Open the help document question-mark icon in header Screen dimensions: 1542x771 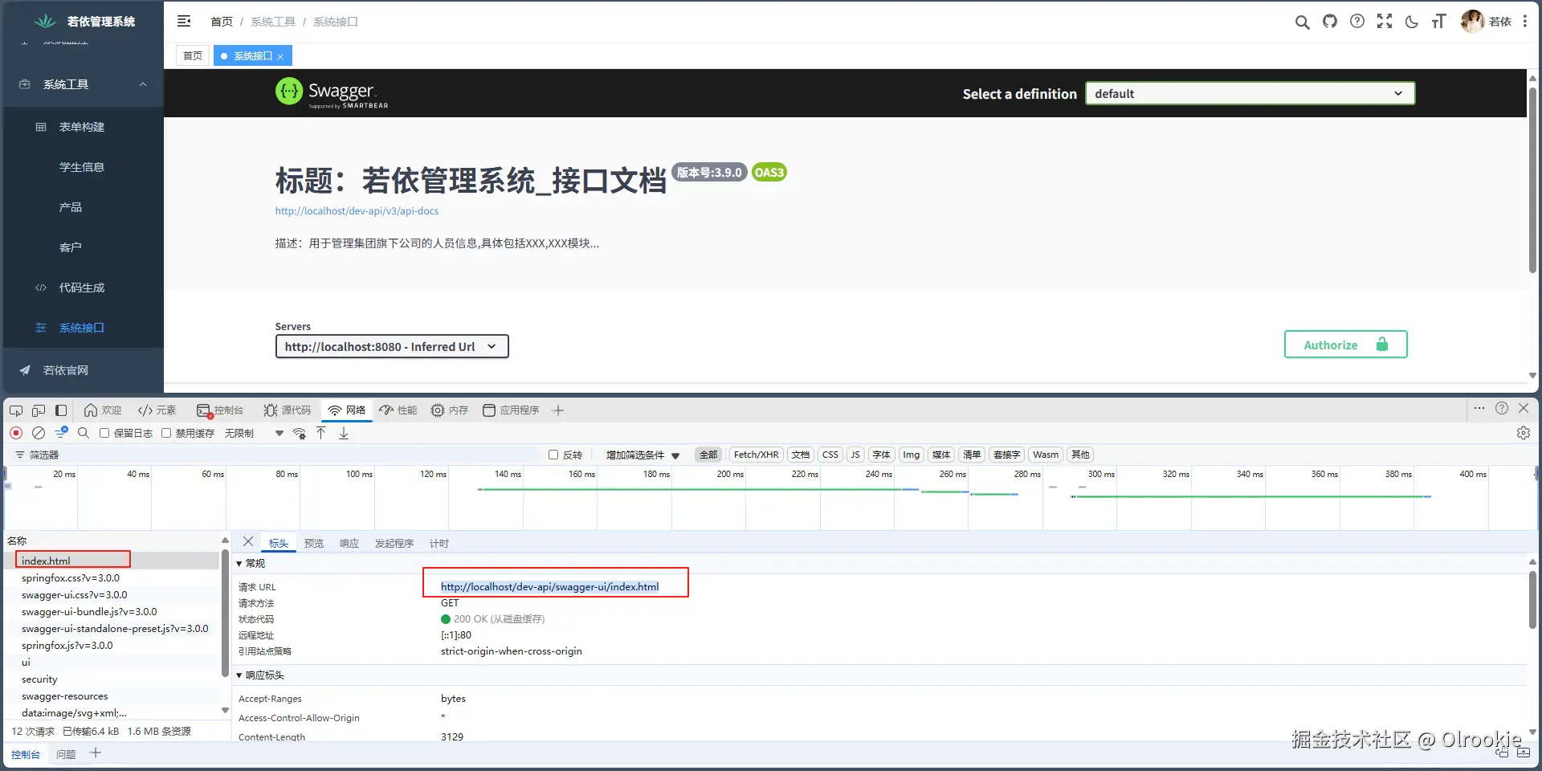point(1357,21)
